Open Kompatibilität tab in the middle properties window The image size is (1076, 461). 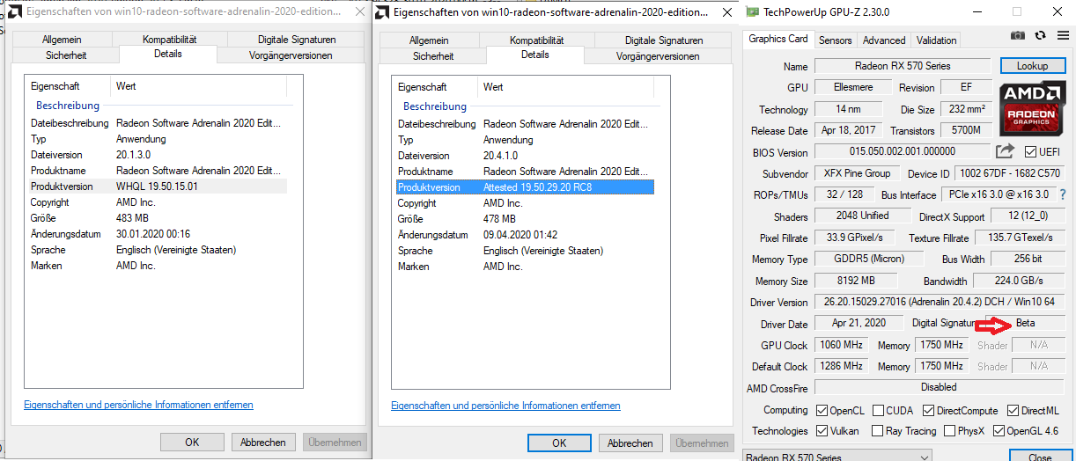pyautogui.click(x=537, y=40)
